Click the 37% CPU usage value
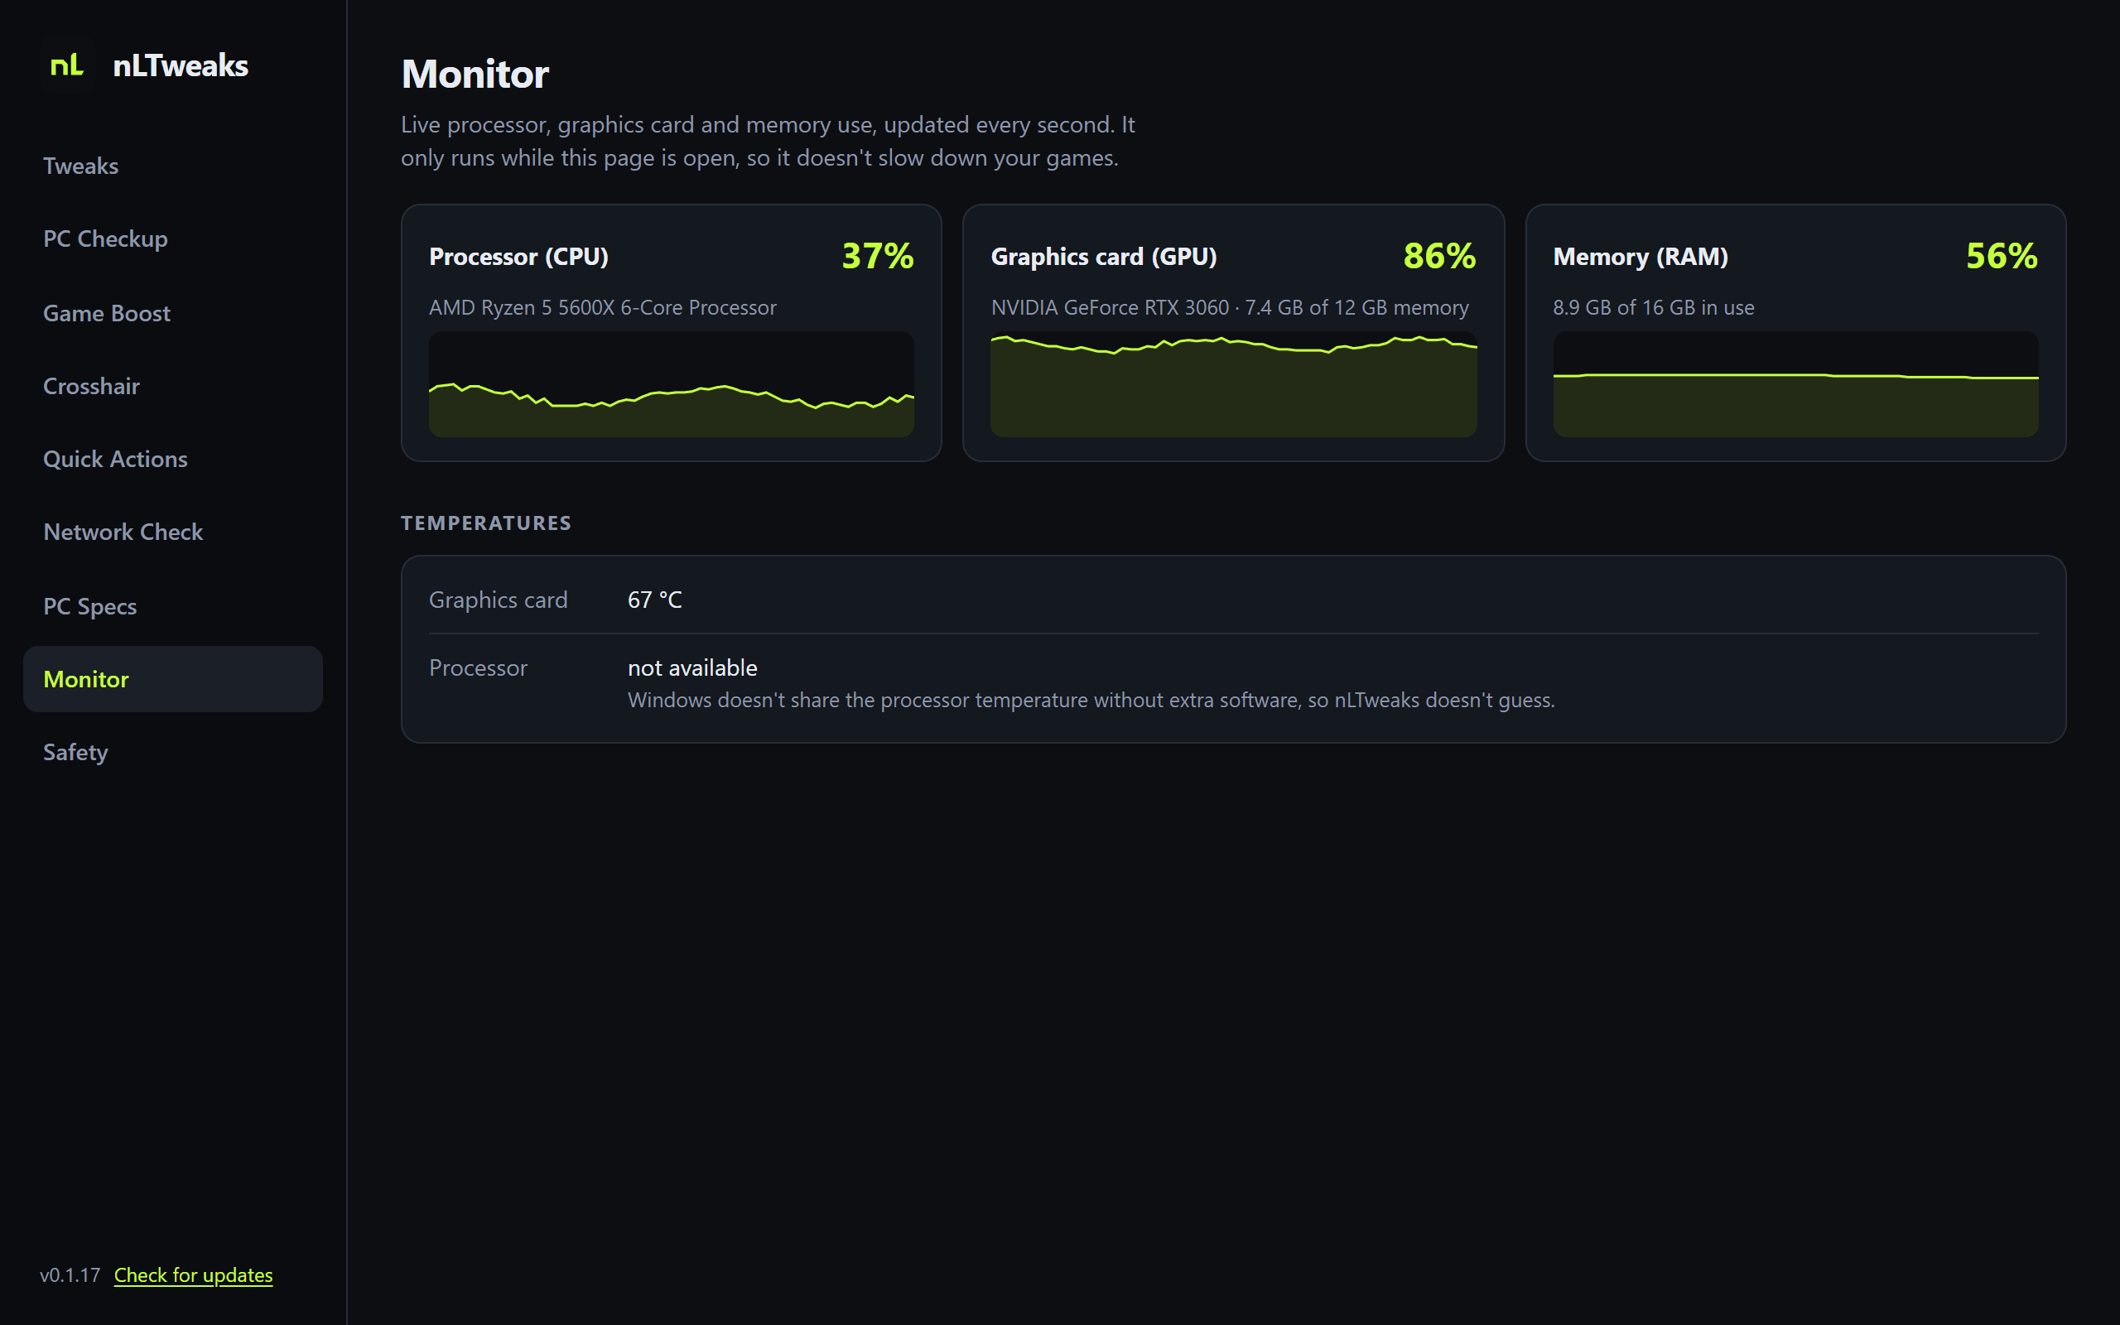 tap(878, 256)
